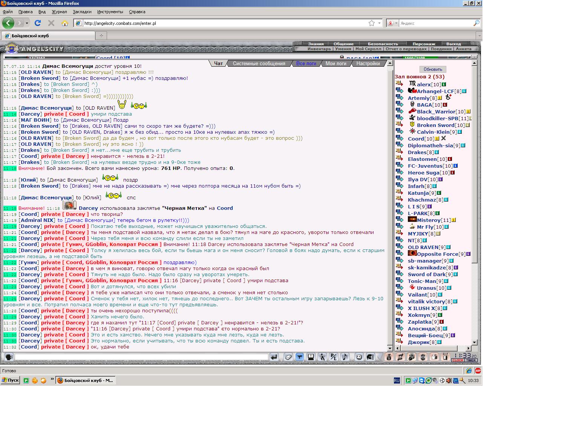Toggle the sound speaker icon in chat bar
Viewport: 579px width, 434px height.
pos(345,357)
